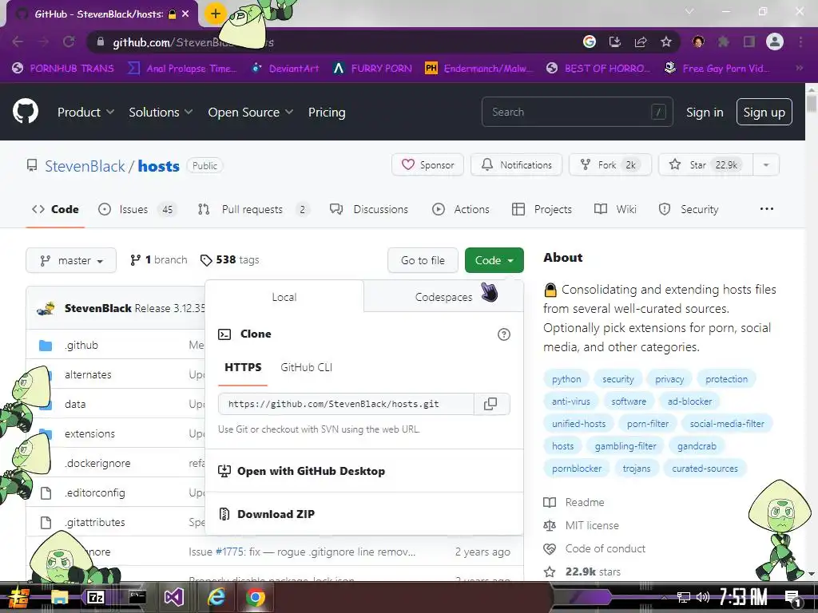Expand the Open Source menu
This screenshot has height=613, width=818.
coord(250,112)
